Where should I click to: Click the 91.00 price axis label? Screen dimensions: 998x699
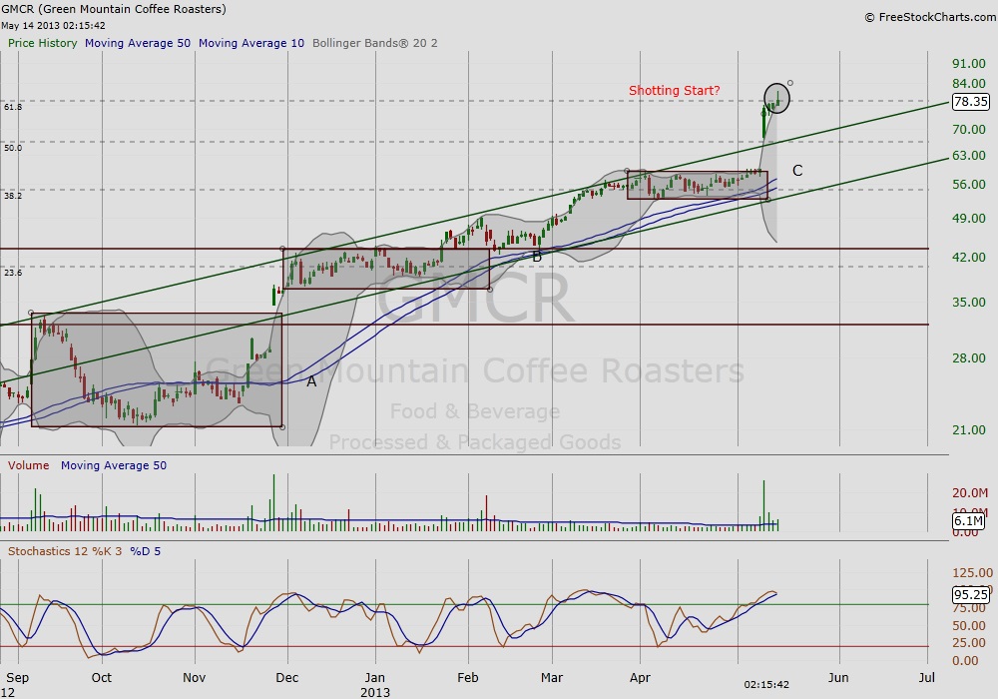click(969, 64)
